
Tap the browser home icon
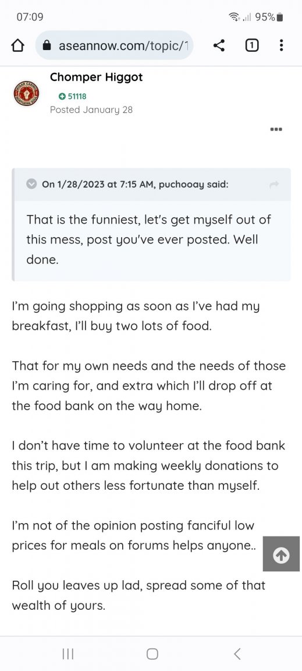[x=17, y=45]
